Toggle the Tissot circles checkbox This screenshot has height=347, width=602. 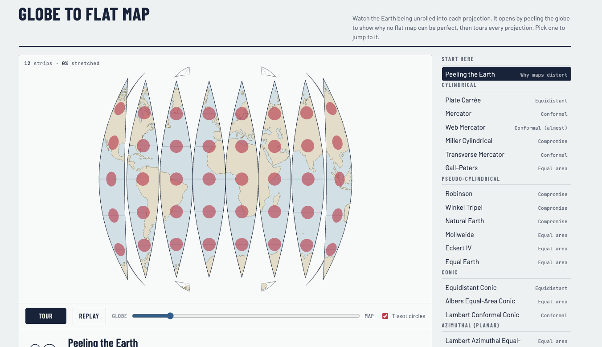coord(385,316)
